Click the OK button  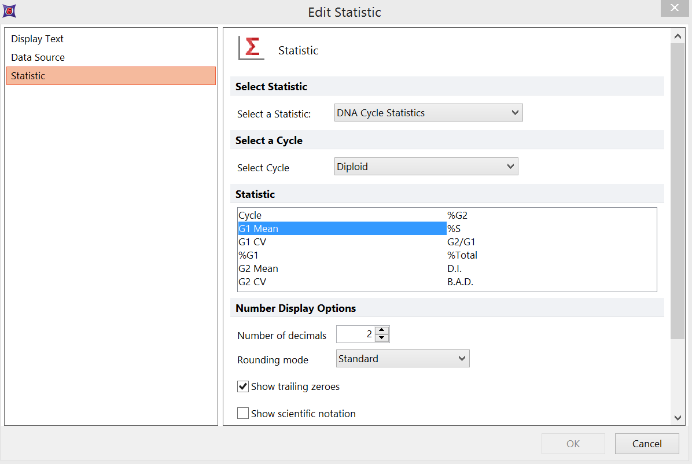[x=573, y=444]
